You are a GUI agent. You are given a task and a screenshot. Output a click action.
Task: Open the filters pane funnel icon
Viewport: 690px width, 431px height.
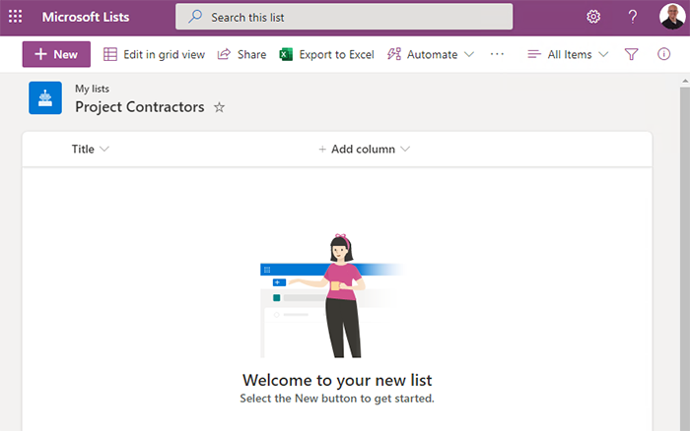(x=631, y=54)
